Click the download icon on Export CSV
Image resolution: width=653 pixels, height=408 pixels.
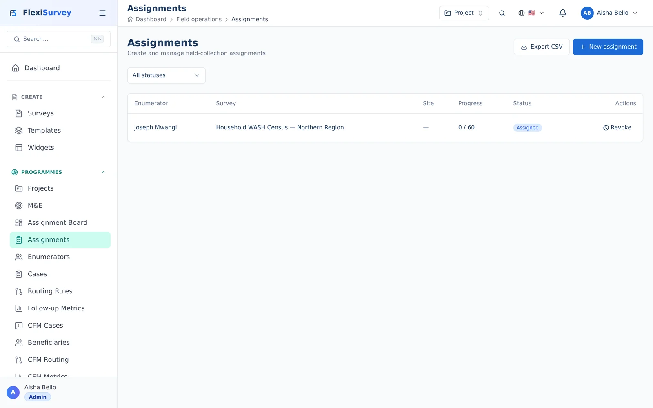click(x=524, y=47)
